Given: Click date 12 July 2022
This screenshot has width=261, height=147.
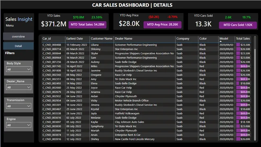Looking at the screenshot, I should [x=73, y=139].
